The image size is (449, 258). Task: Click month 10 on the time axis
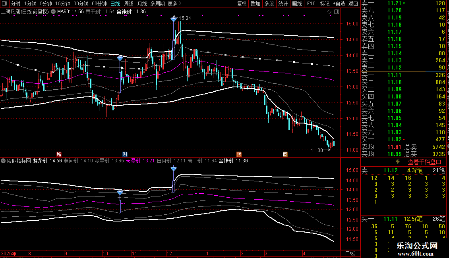[105, 253]
